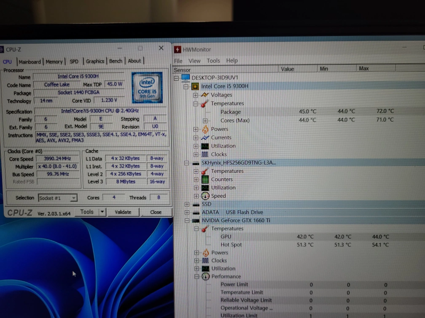
Task: Open the Bench tab in CPU-Z
Action: point(116,61)
